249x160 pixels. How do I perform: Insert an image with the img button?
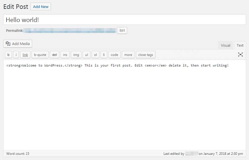click(76, 55)
